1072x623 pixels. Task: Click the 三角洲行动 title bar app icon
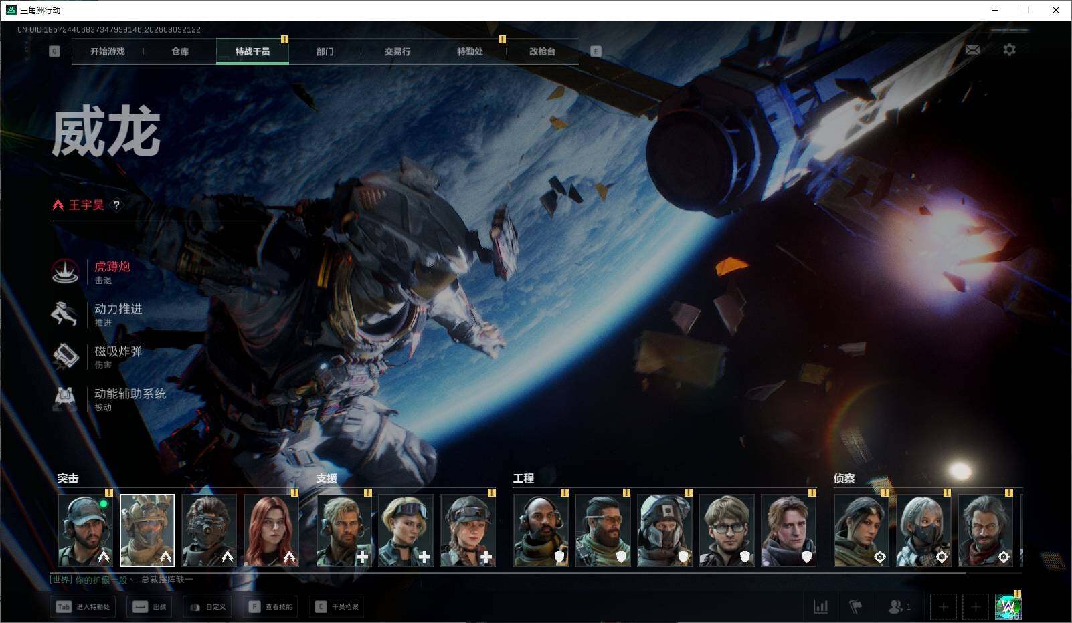pos(10,10)
